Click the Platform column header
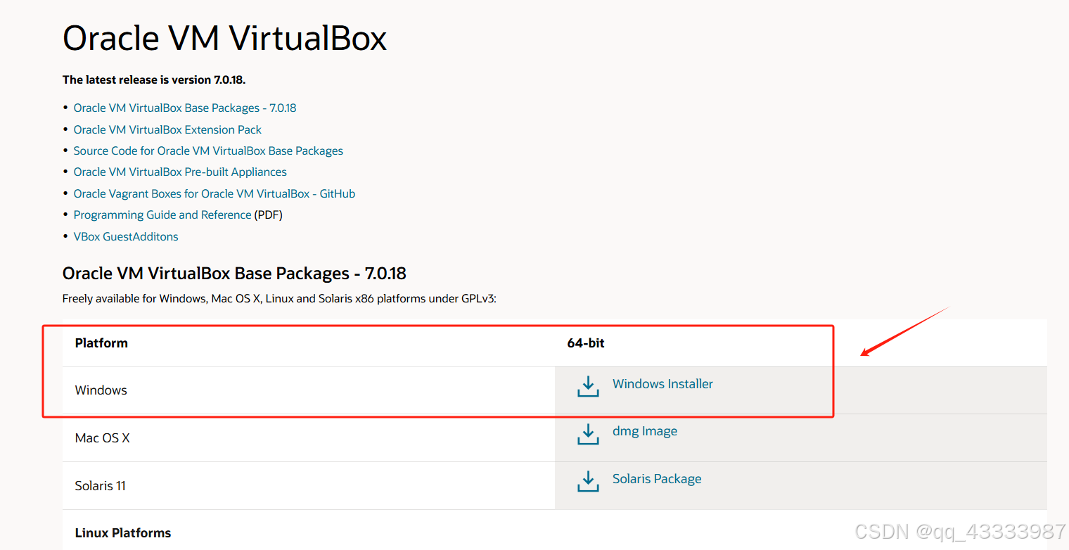This screenshot has height=550, width=1069. click(101, 343)
